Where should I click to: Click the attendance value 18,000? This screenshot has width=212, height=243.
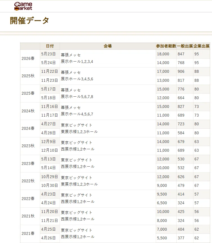163,54
